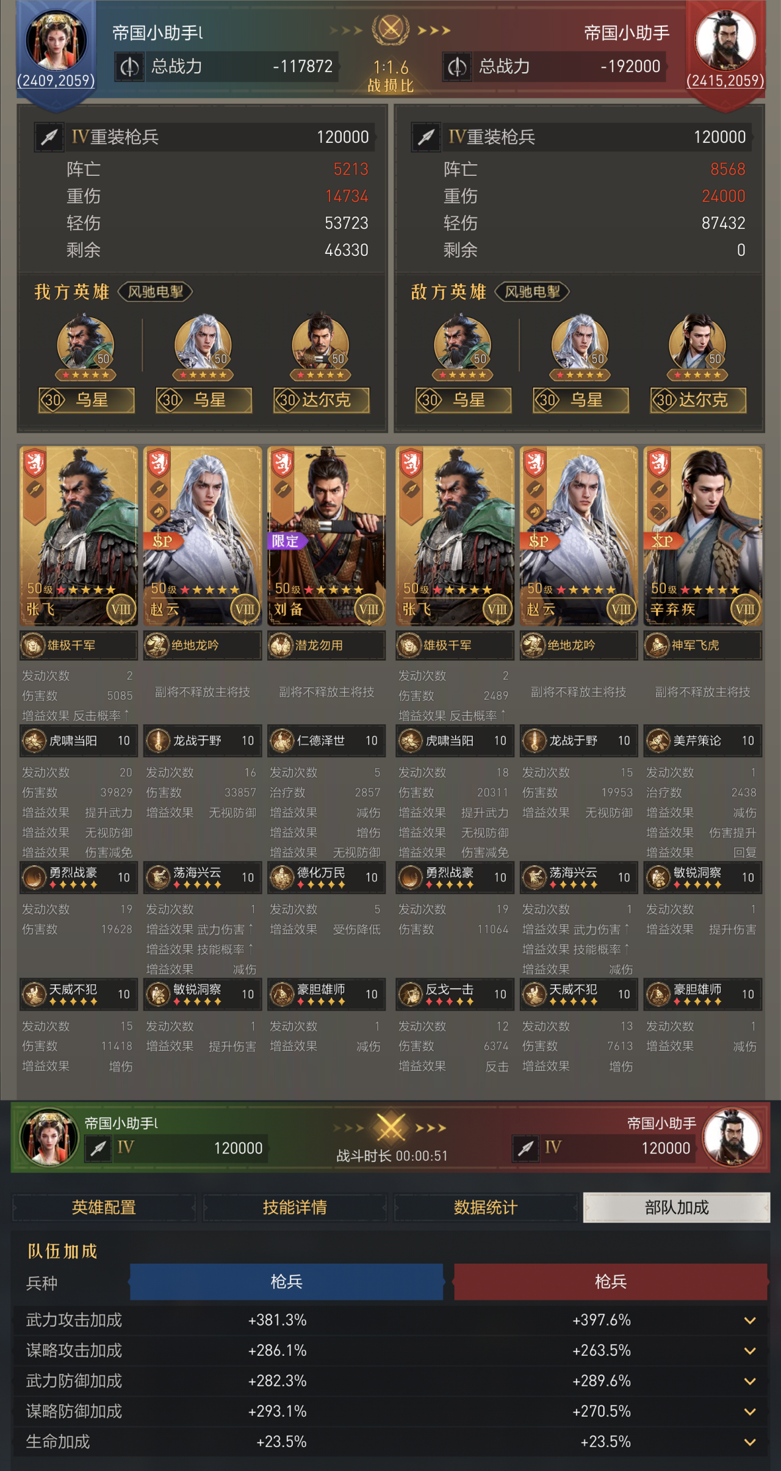Expand the 生命加成 row chevron
This screenshot has height=1471, width=781.
click(x=750, y=1442)
